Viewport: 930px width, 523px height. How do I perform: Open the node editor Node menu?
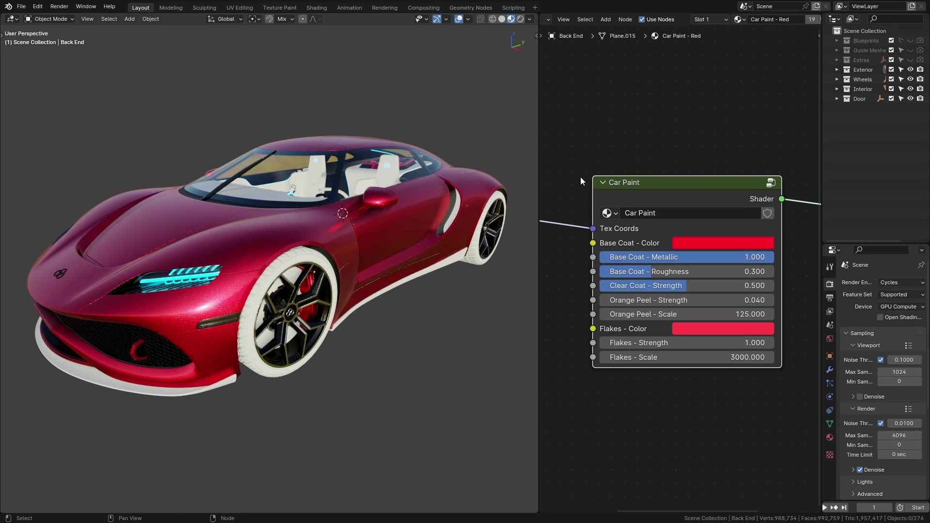625,19
